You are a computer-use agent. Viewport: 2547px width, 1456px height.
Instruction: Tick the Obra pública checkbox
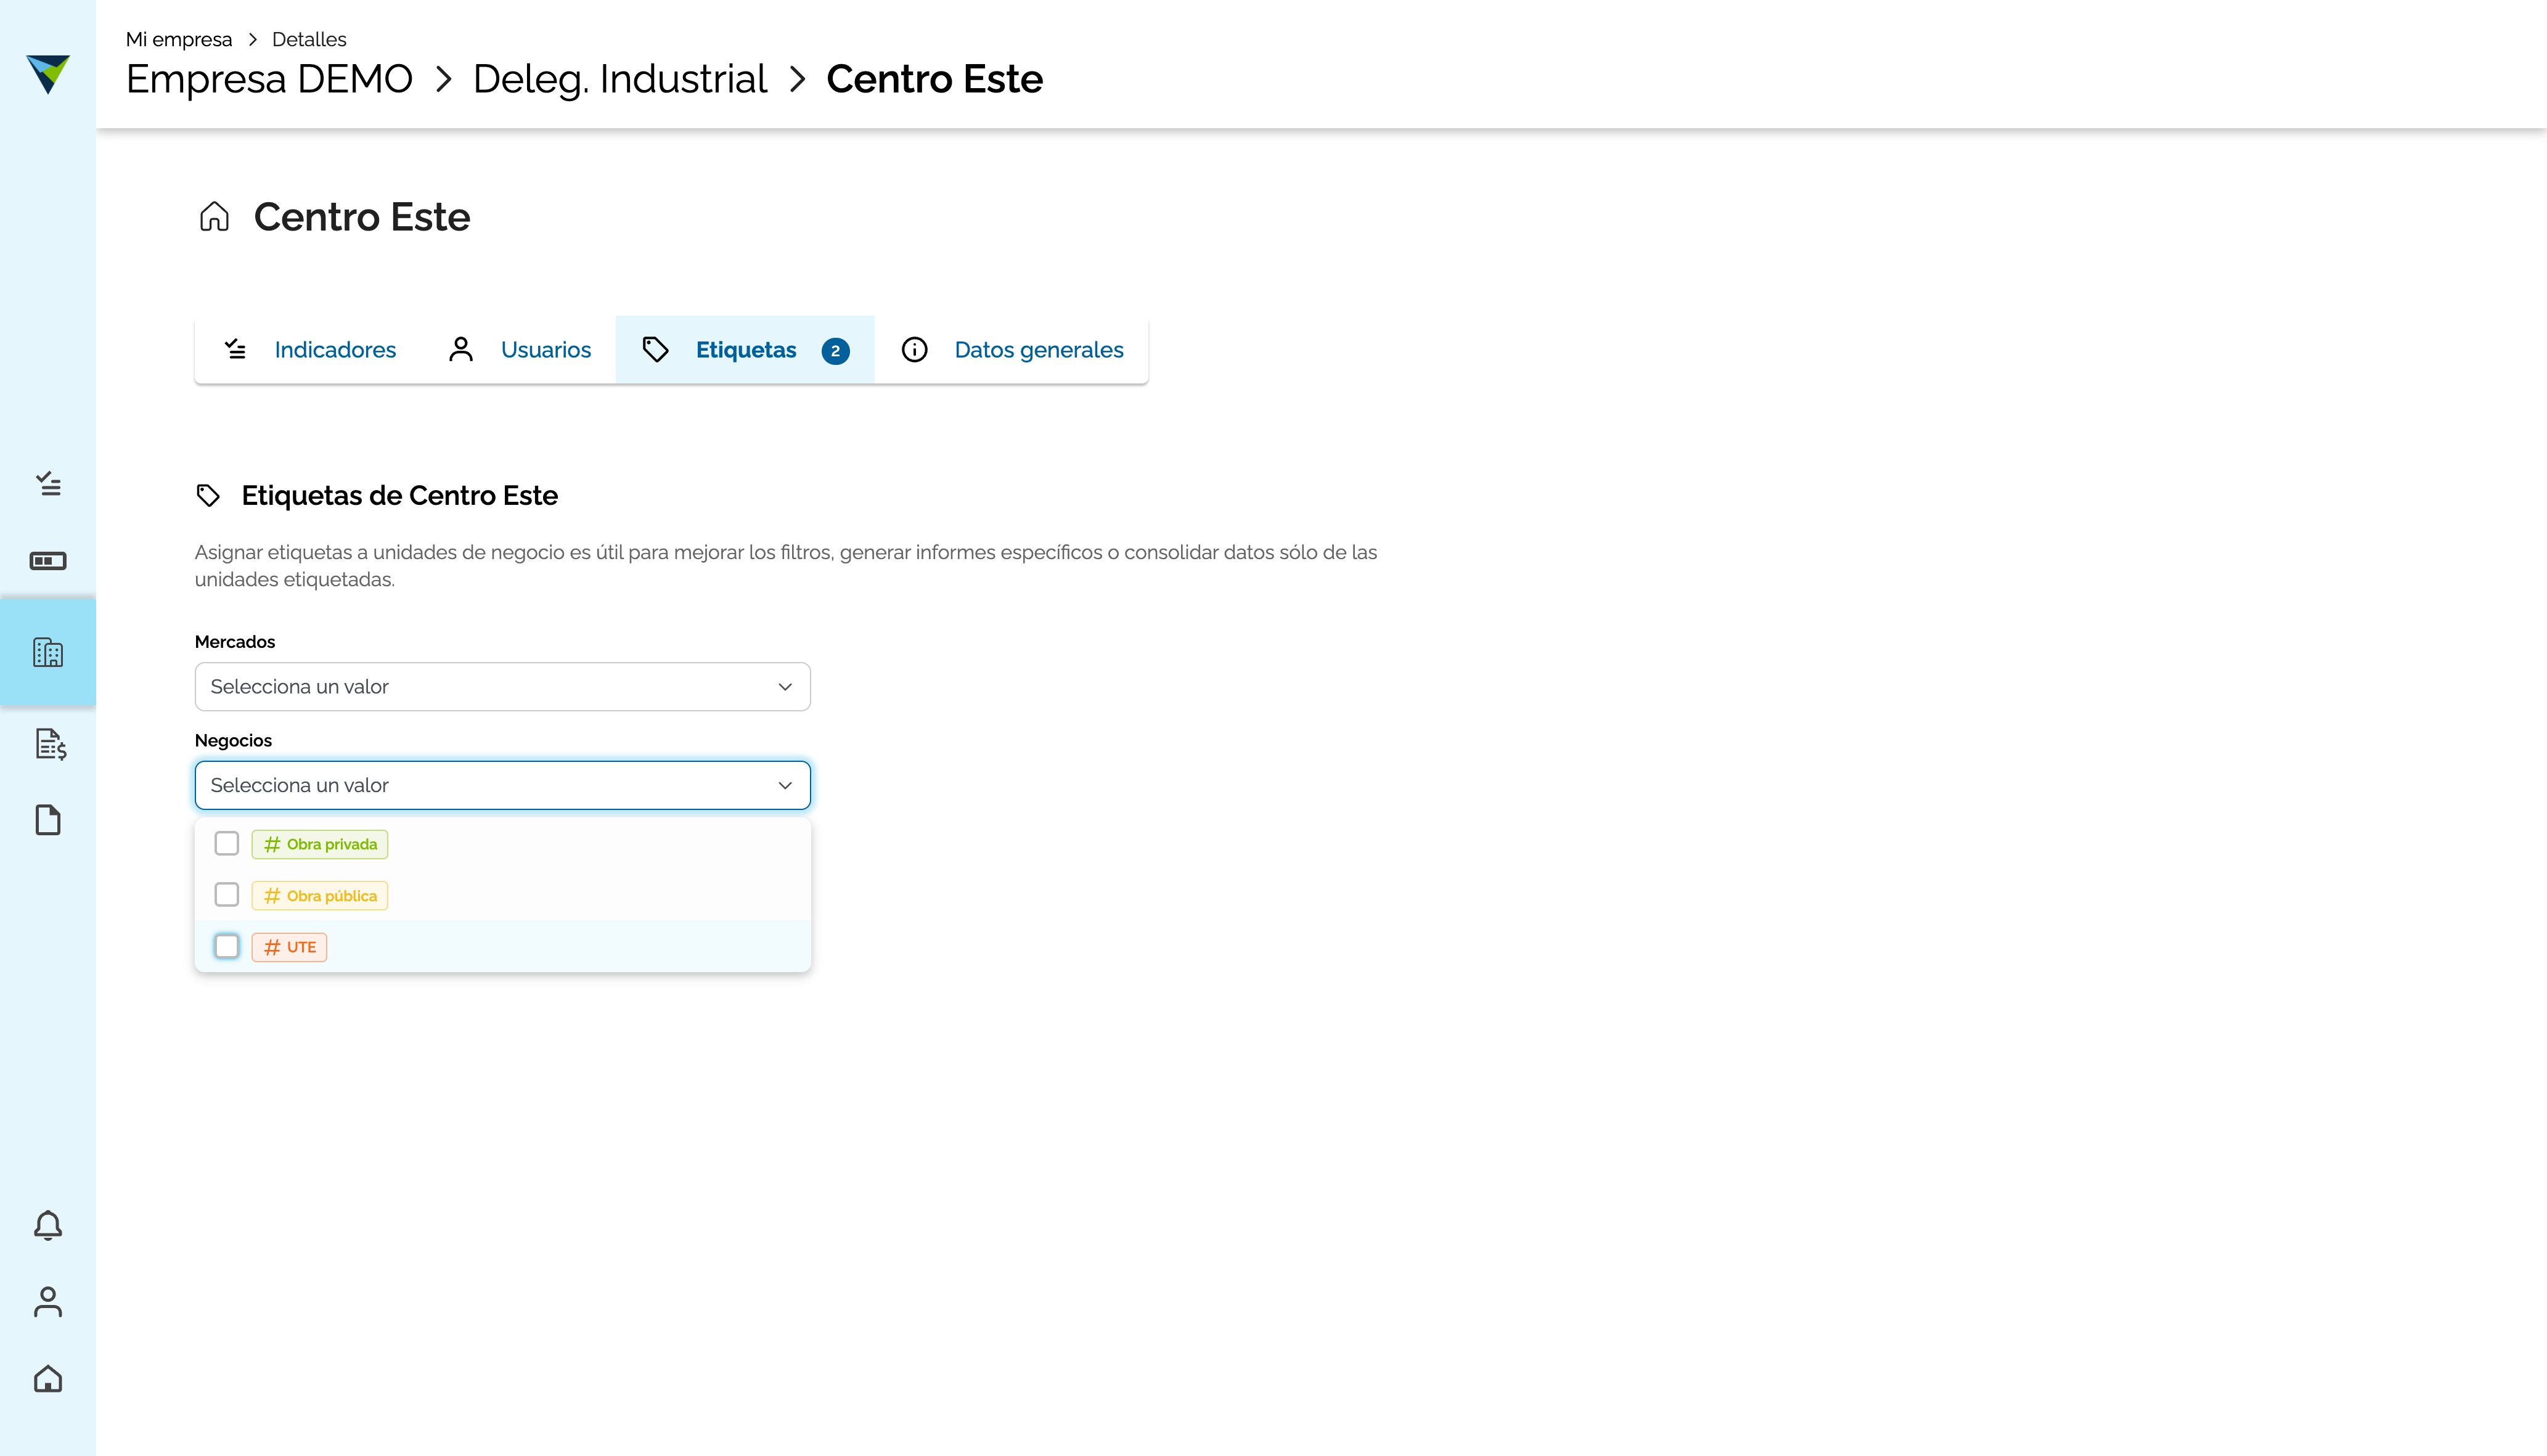(x=227, y=894)
